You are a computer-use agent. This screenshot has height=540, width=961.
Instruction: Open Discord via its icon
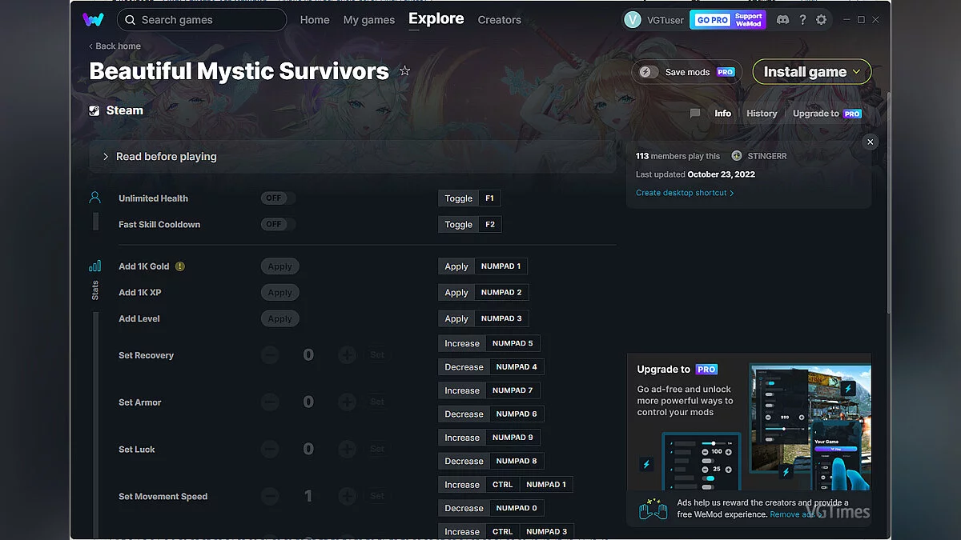pos(782,20)
